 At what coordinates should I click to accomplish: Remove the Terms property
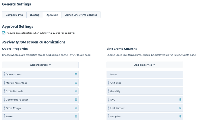click(x=76, y=117)
